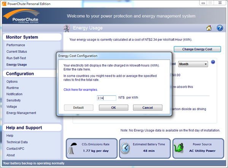Click the green power plug icon

coord(179,148)
